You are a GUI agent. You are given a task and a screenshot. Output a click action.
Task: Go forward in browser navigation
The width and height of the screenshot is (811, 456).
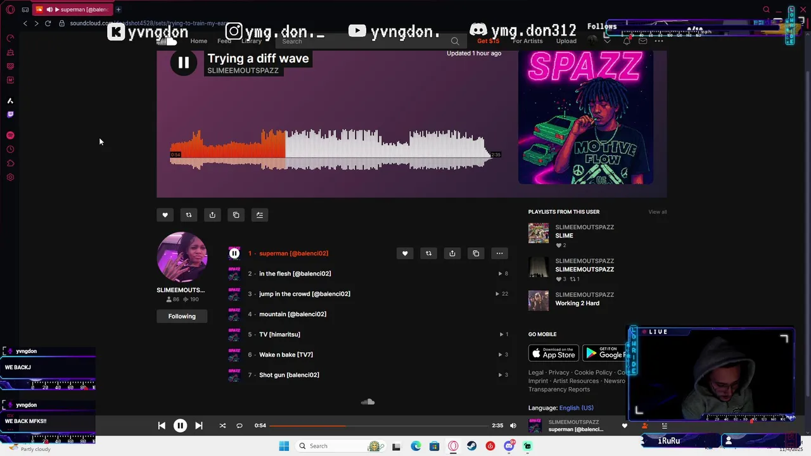(x=36, y=23)
